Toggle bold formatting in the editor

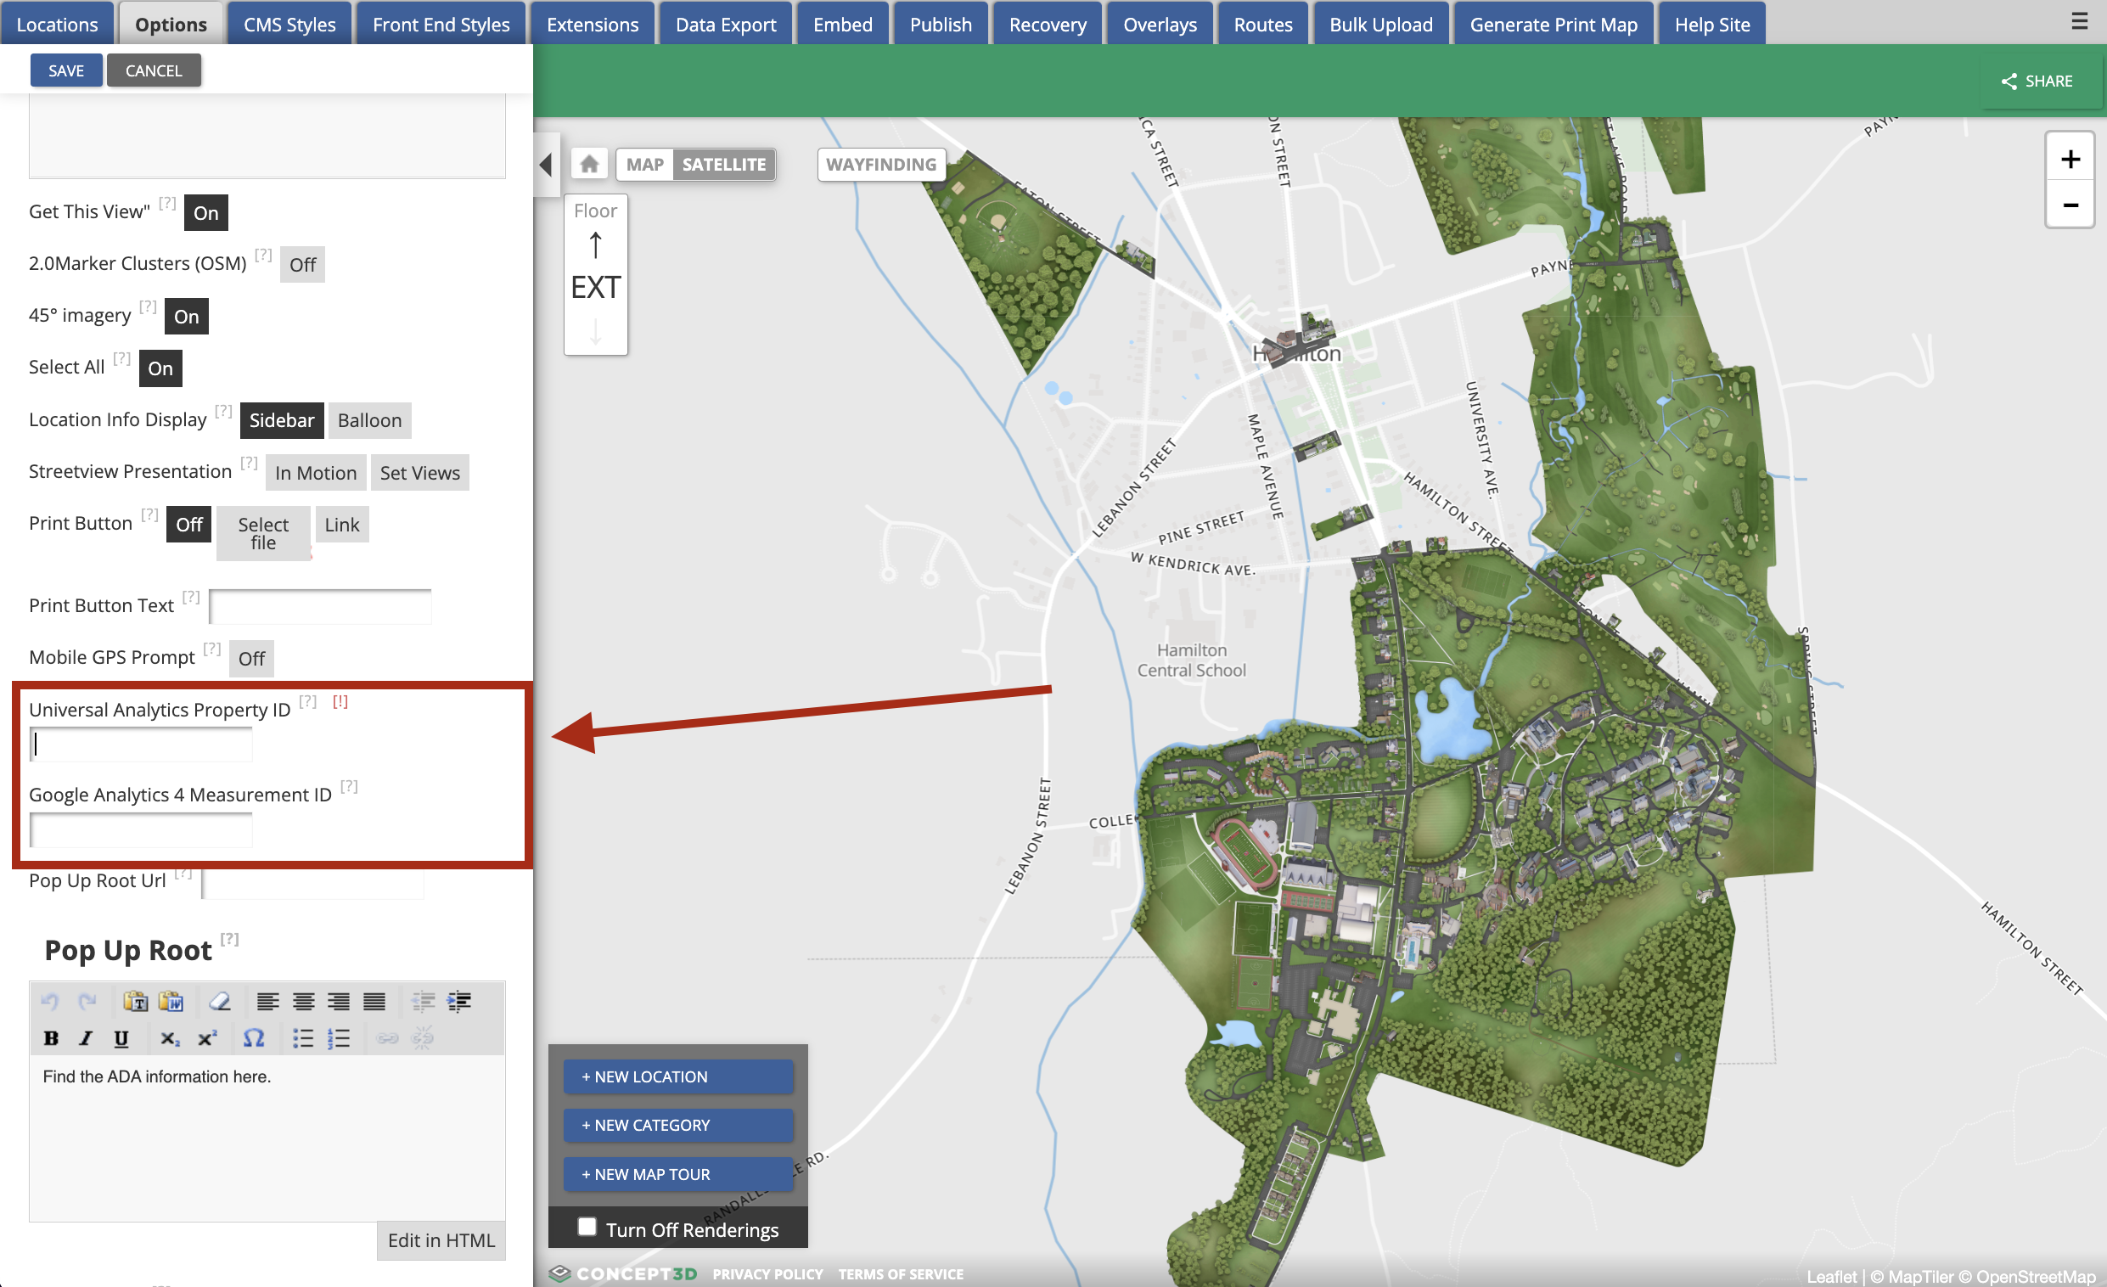(51, 1038)
